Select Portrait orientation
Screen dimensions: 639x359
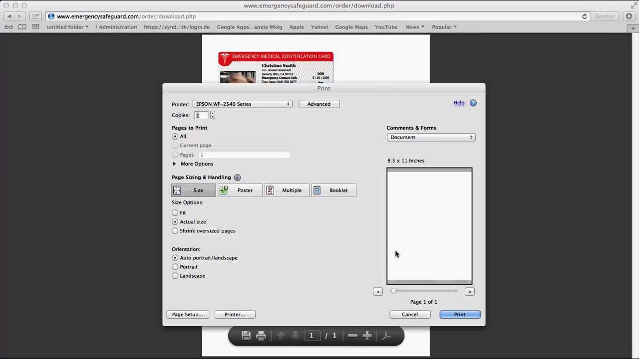click(175, 267)
